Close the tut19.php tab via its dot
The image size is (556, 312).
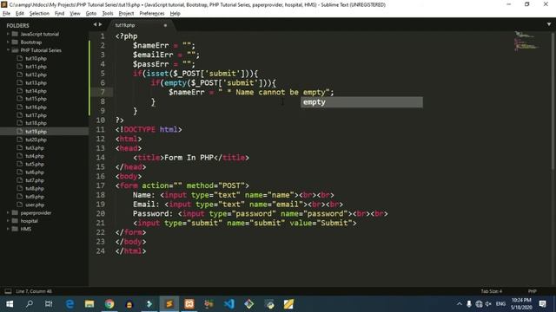[x=165, y=25]
